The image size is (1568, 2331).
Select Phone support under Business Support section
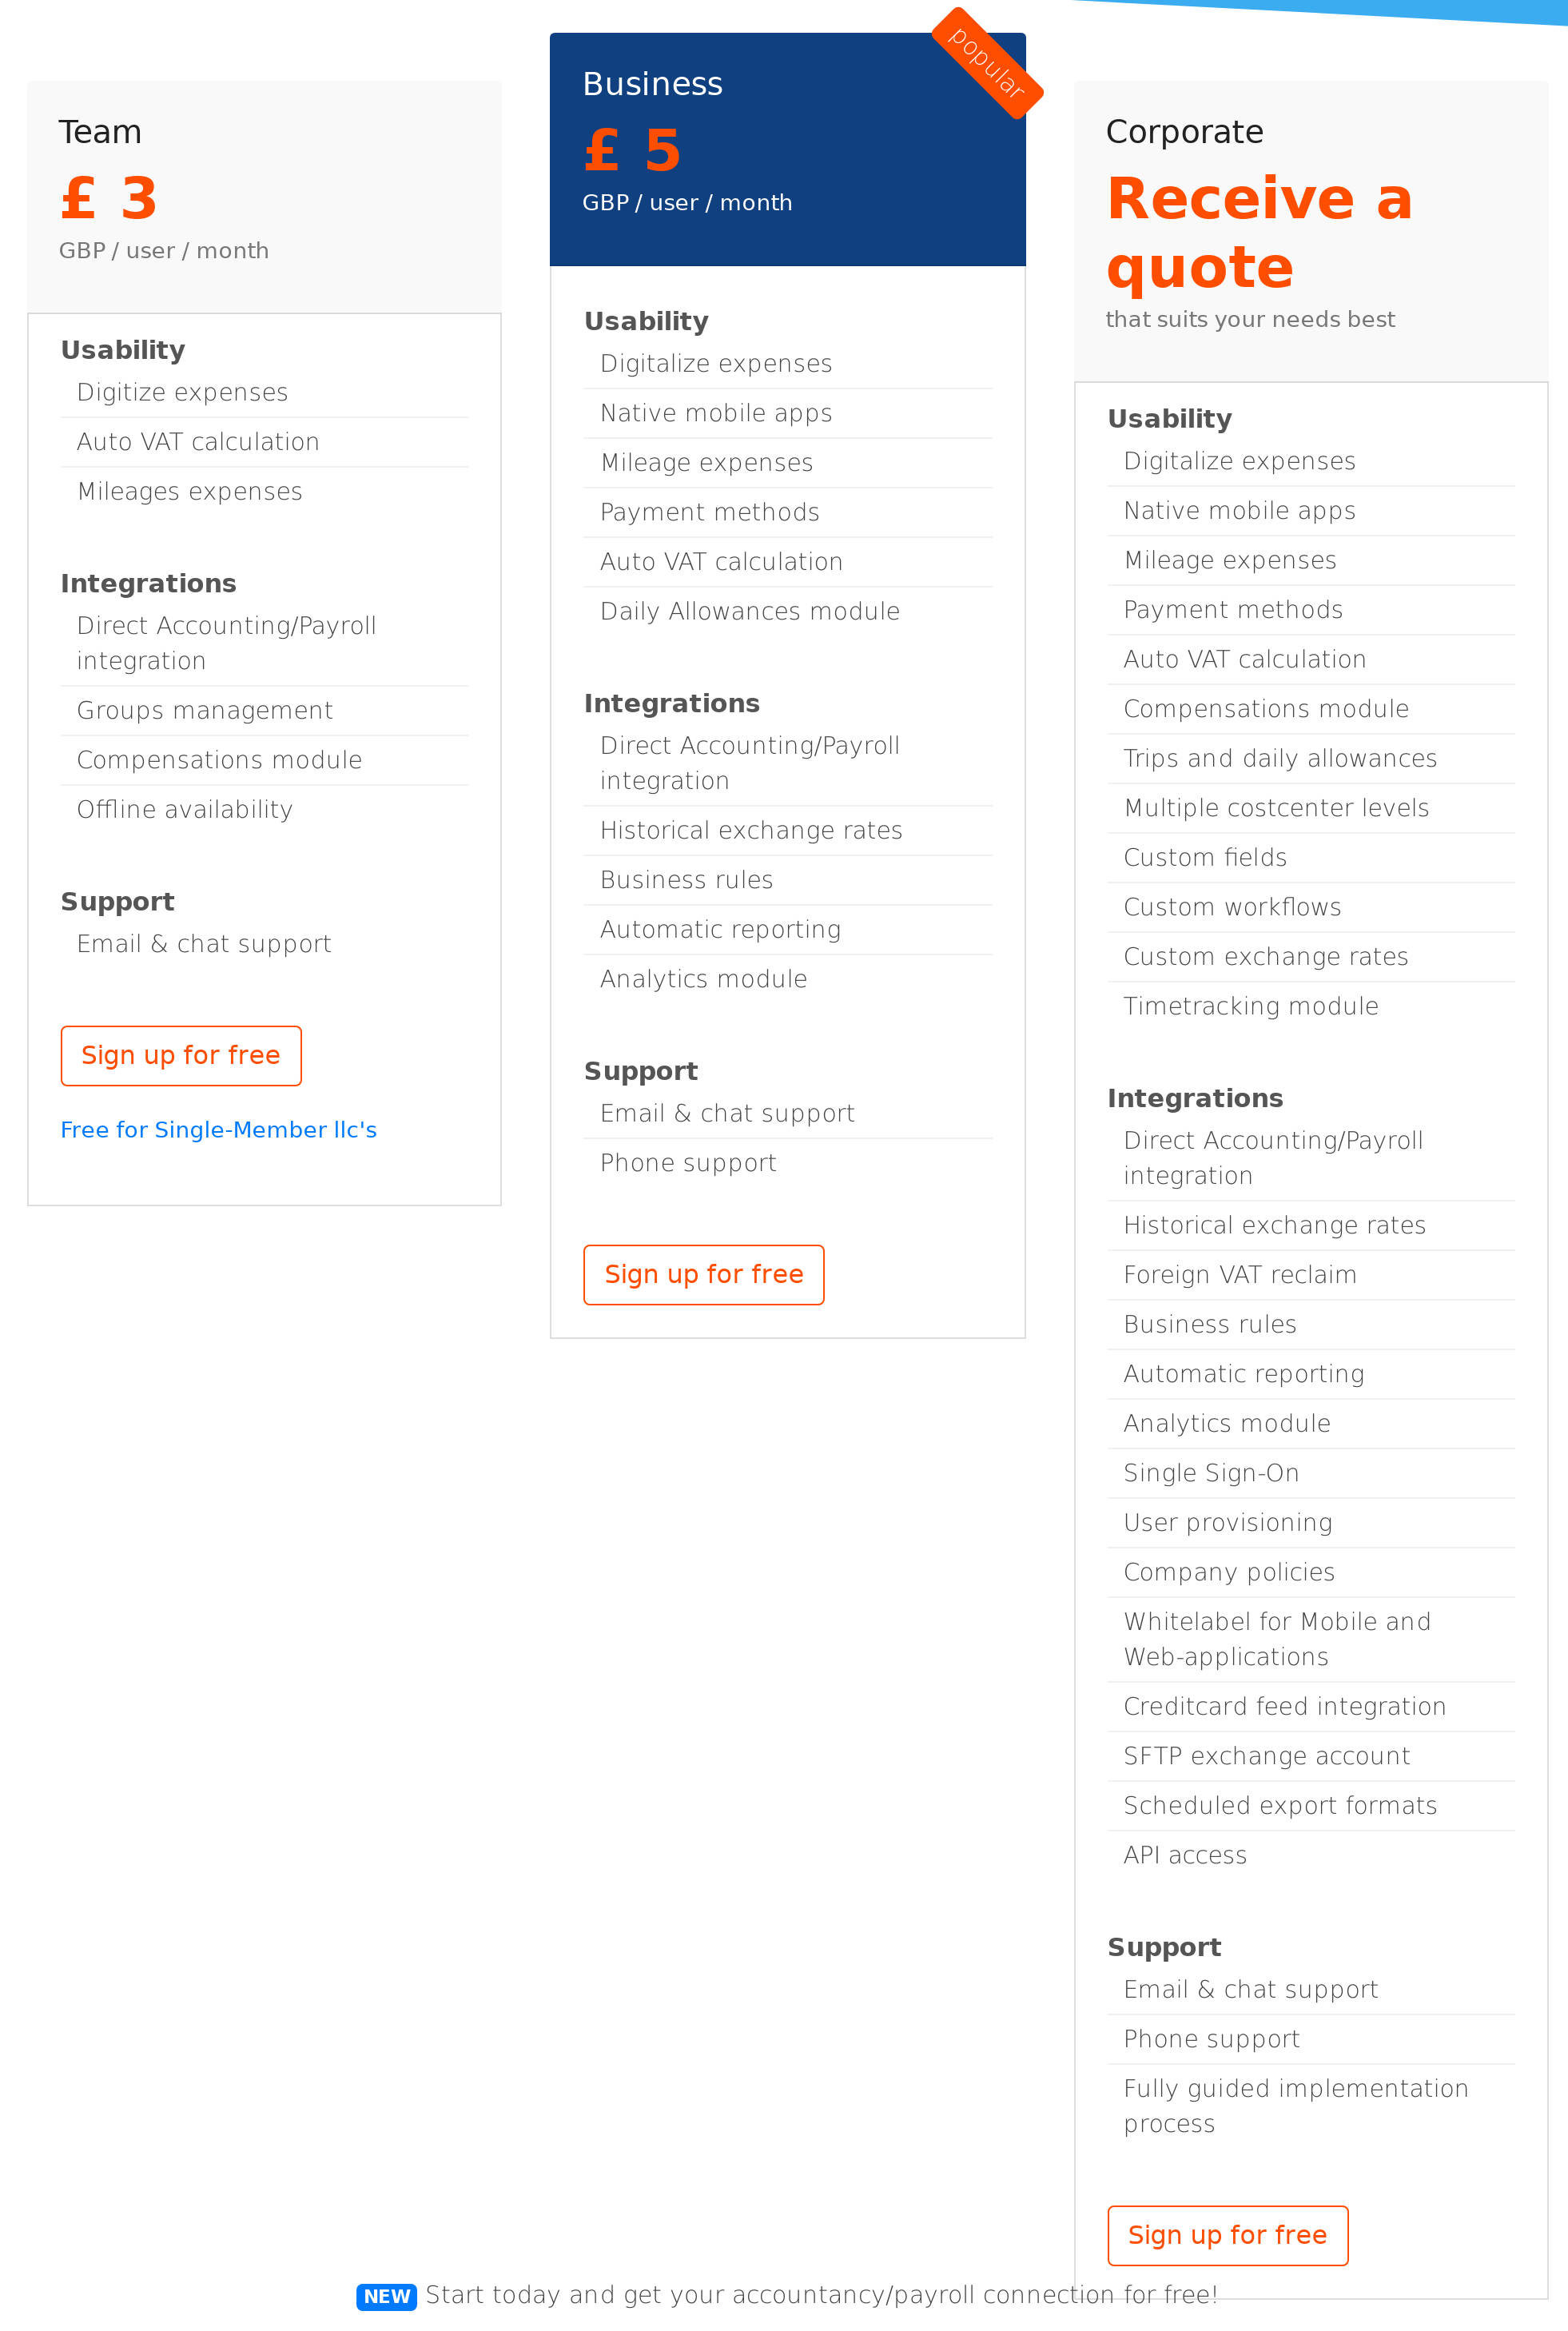pos(687,1162)
